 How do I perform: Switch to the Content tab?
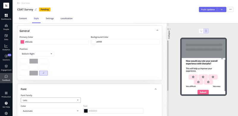point(23,18)
